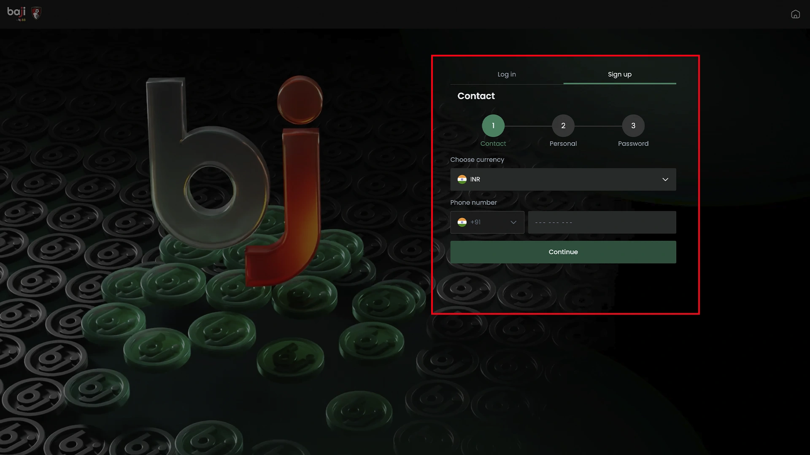Click the 'Phone number' label
Screen dimensions: 810x455
pos(473,203)
